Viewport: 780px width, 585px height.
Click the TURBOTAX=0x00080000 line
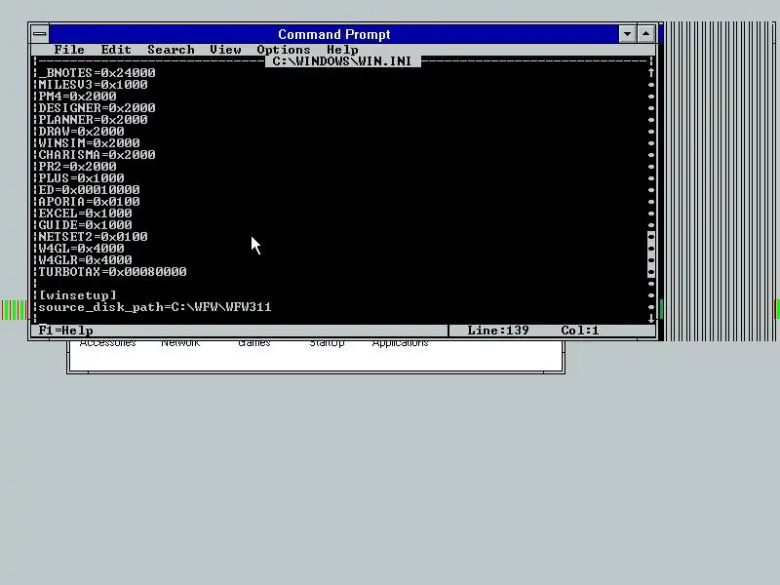tap(112, 272)
